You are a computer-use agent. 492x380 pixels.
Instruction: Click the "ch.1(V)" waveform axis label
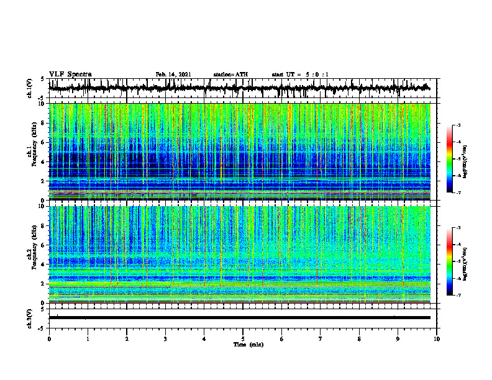(30, 88)
